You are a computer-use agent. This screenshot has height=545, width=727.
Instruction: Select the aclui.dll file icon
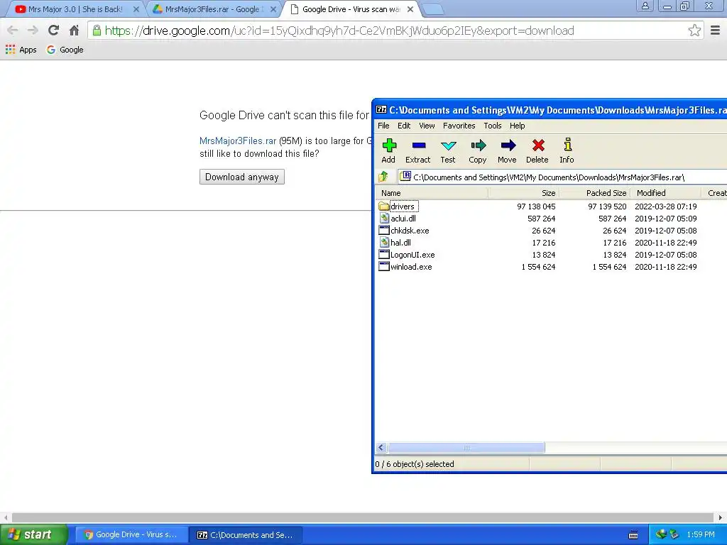click(384, 219)
